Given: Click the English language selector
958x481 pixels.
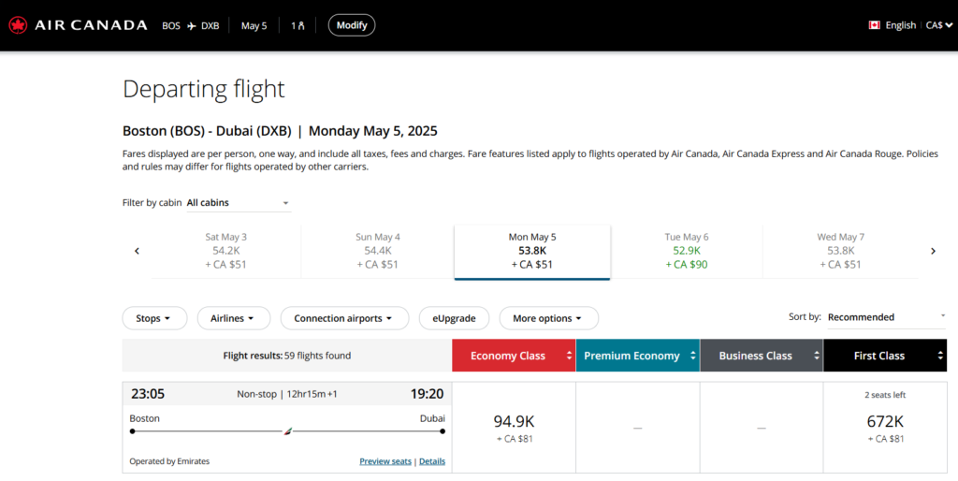Looking at the screenshot, I should click(x=901, y=25).
